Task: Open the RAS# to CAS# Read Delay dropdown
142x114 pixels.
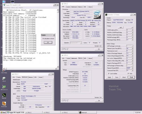Action: tap(132, 32)
